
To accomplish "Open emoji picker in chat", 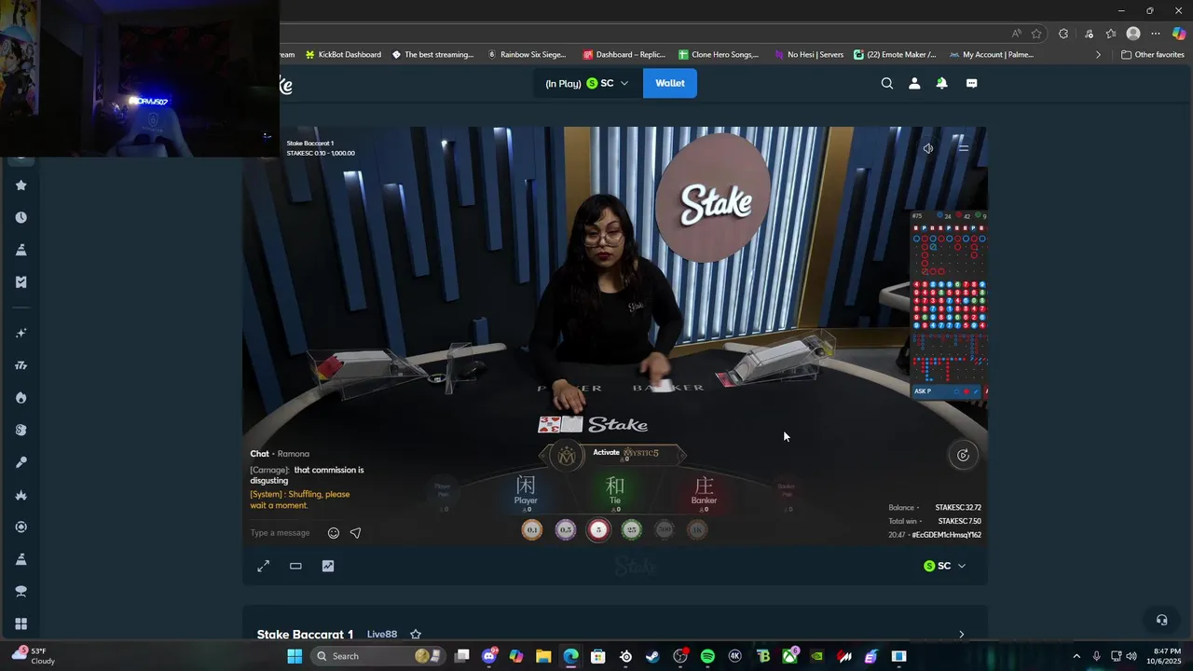I will (334, 533).
